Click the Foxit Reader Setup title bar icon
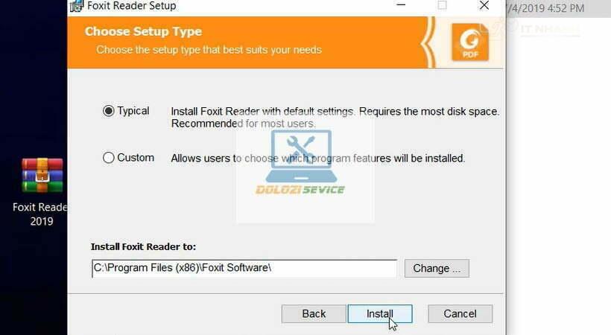This screenshot has height=335, width=611. pyautogui.click(x=77, y=6)
